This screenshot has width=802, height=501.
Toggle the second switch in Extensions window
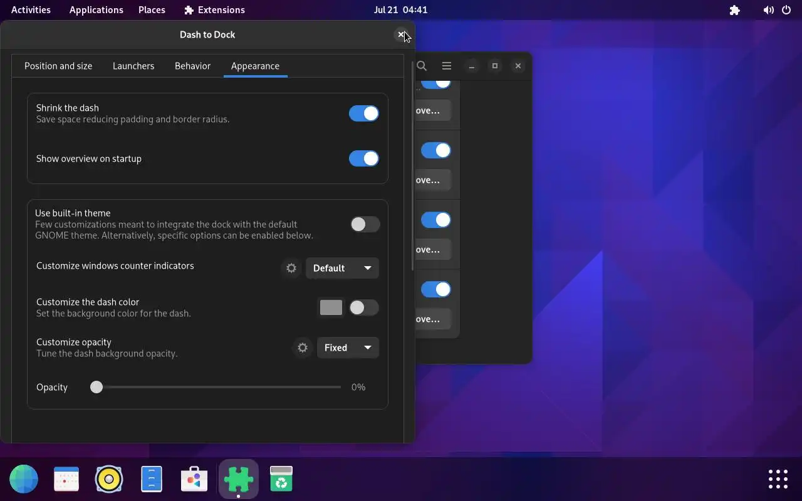coord(435,150)
